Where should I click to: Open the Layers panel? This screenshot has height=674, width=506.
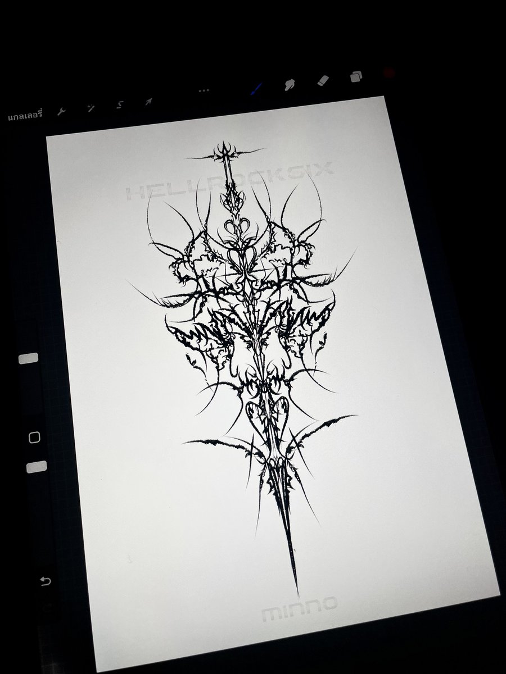click(356, 77)
